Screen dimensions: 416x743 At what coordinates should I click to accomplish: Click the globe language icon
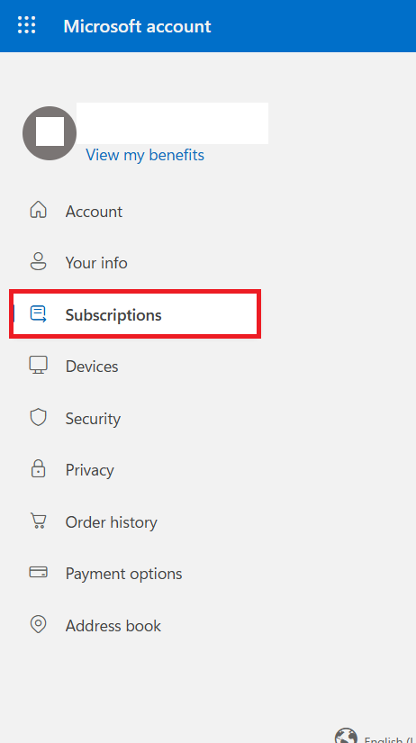347,736
